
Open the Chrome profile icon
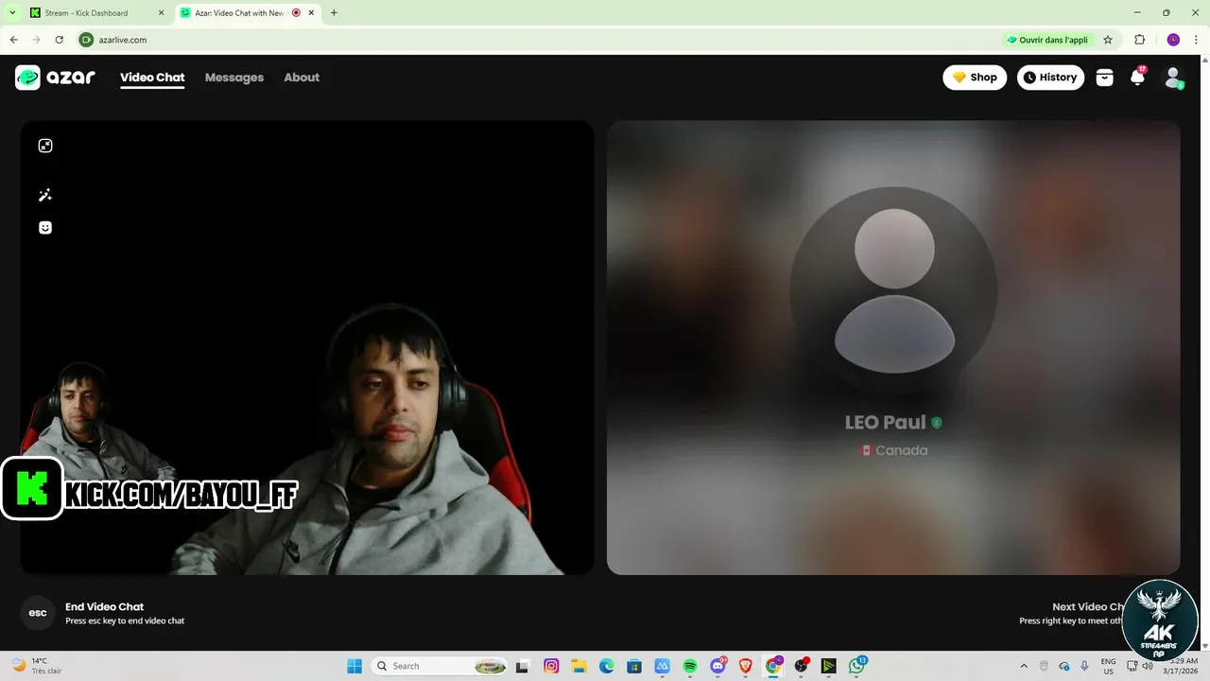pyautogui.click(x=1173, y=40)
